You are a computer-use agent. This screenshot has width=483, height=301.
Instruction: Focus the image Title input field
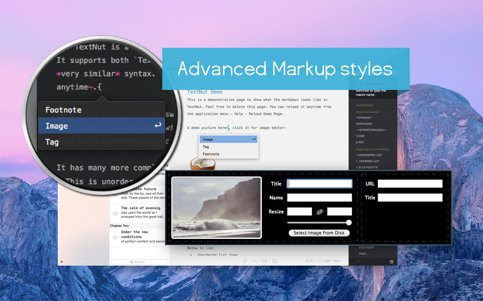tap(320, 184)
